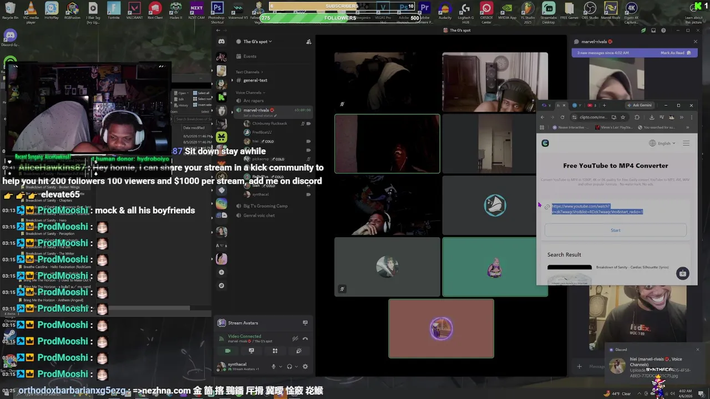This screenshot has height=399, width=710.
Task: Click FredBoat user in voice list
Action: coord(262,132)
